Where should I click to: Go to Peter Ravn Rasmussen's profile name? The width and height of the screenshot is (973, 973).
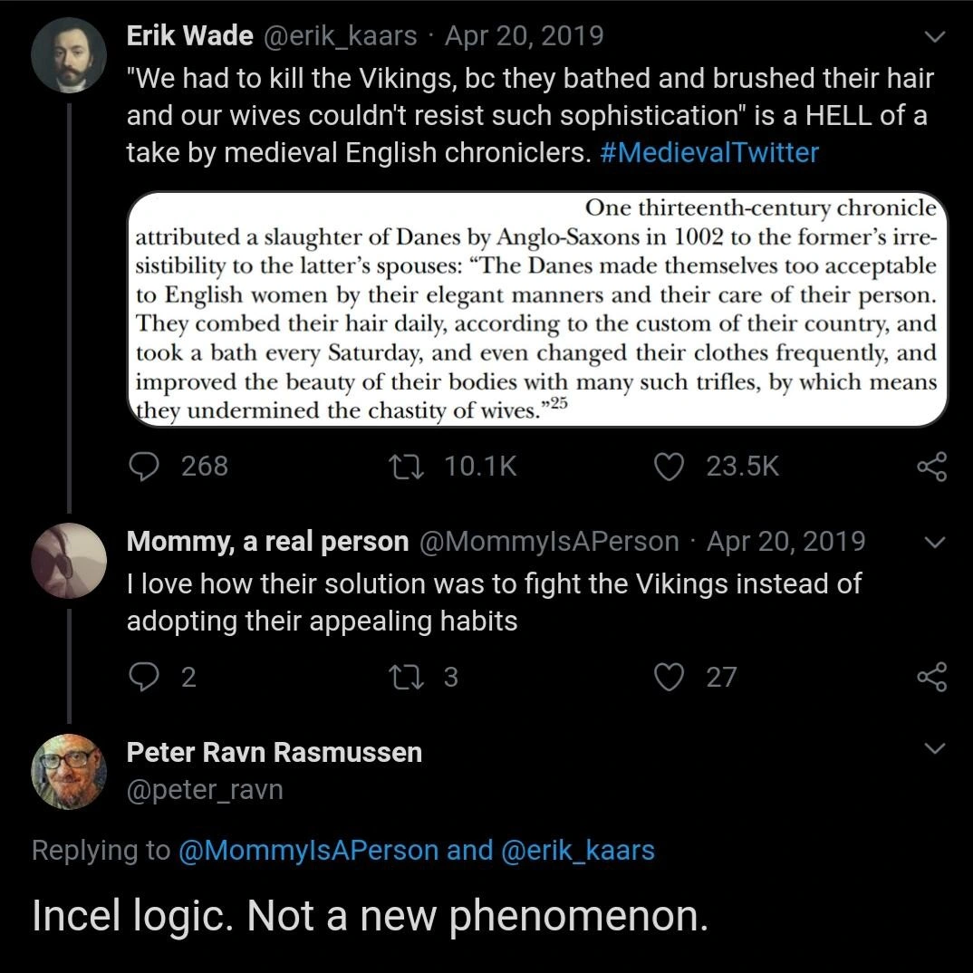click(x=274, y=752)
